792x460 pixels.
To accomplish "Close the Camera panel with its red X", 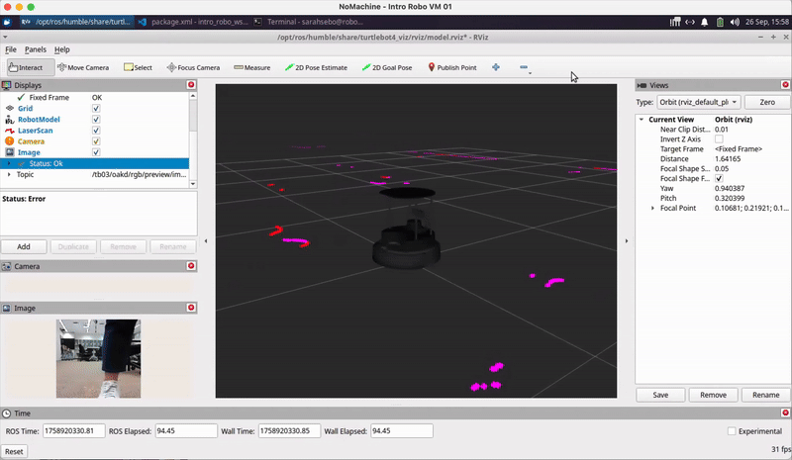I will [191, 266].
